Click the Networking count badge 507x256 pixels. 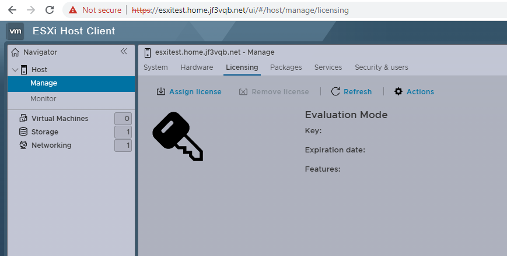coord(123,145)
